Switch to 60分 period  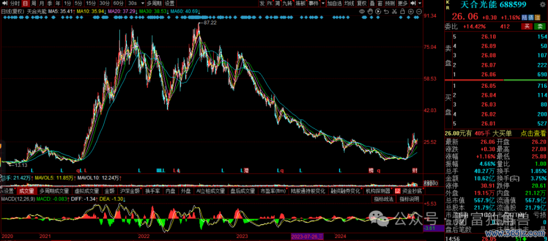118,4
